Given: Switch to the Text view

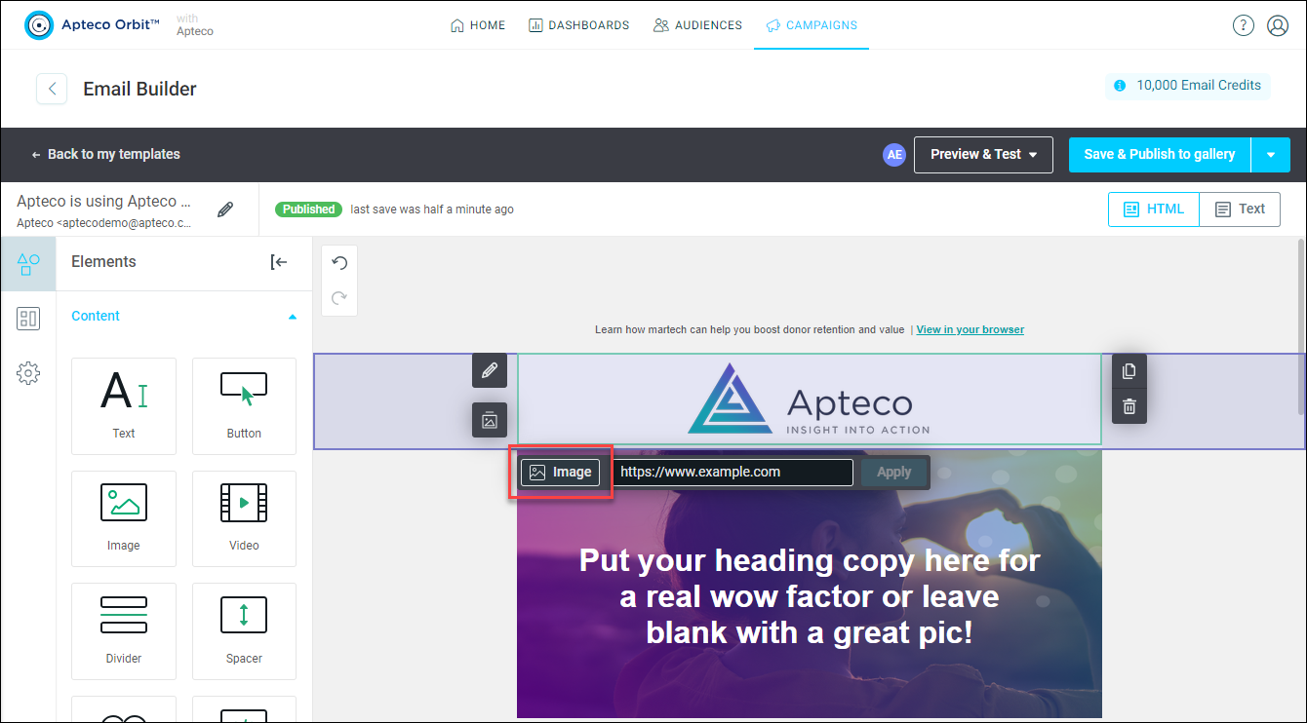Looking at the screenshot, I should coord(1240,209).
